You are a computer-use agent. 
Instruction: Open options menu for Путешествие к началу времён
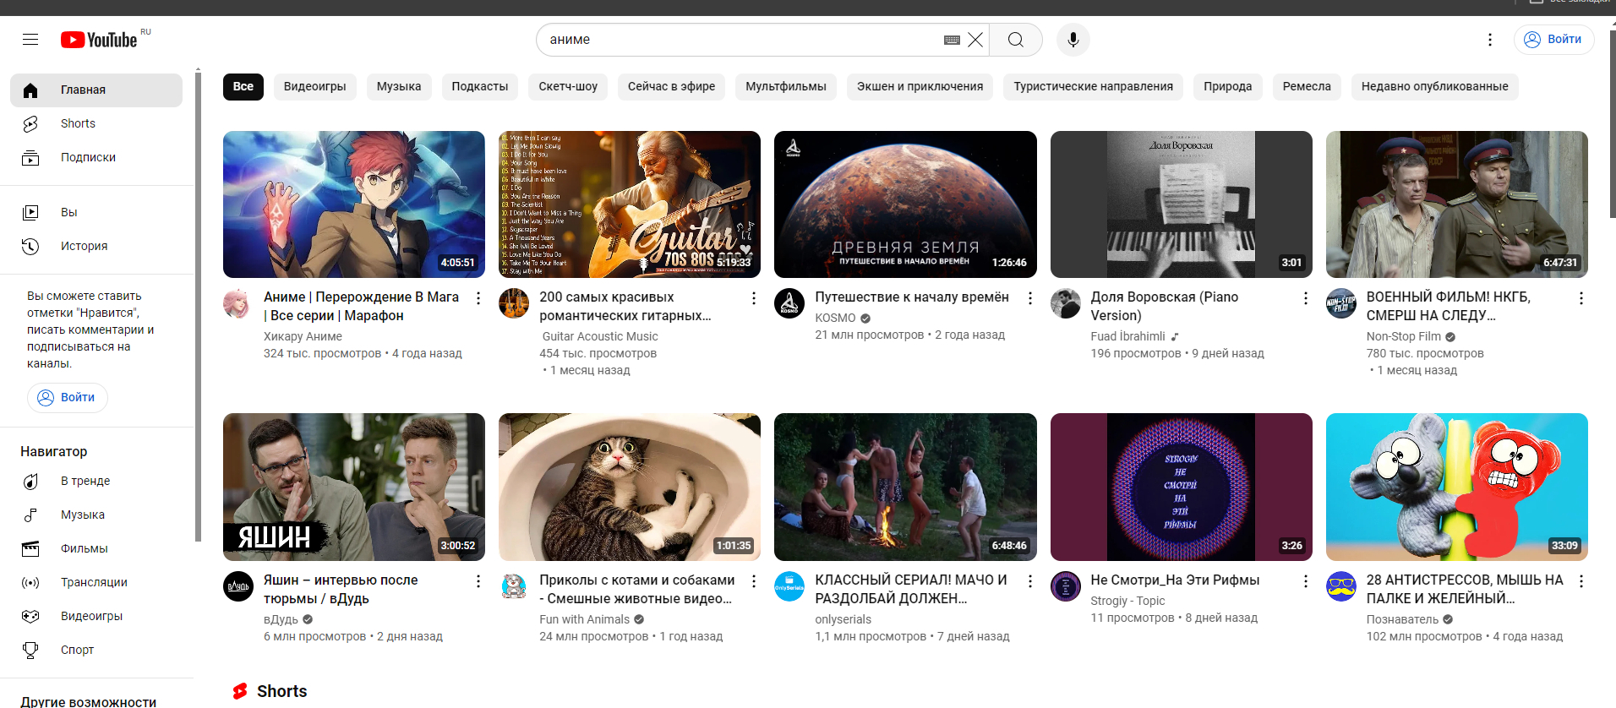pyautogui.click(x=1029, y=298)
